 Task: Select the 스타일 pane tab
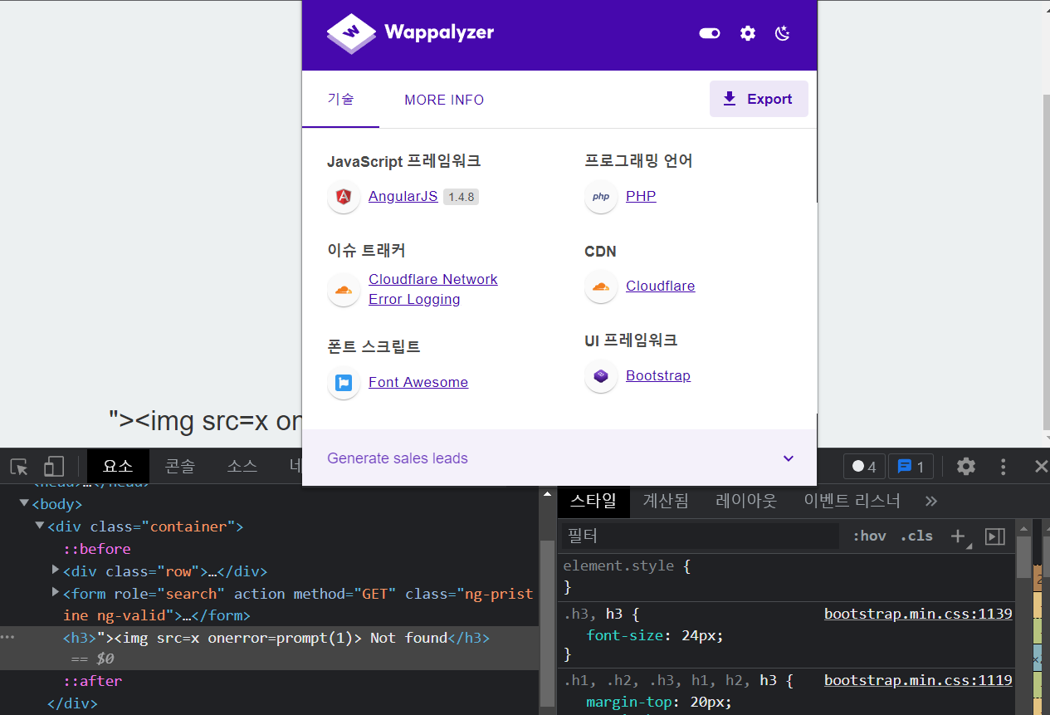(x=593, y=501)
